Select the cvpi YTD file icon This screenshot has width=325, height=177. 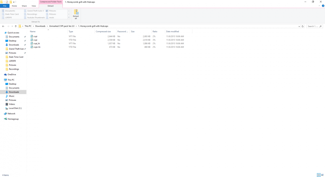coord(32,40)
